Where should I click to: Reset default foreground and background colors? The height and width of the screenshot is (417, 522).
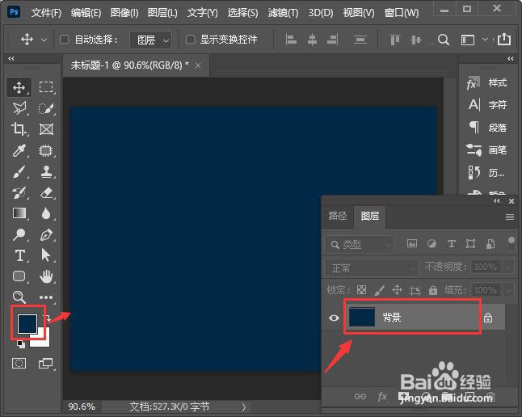(x=21, y=343)
